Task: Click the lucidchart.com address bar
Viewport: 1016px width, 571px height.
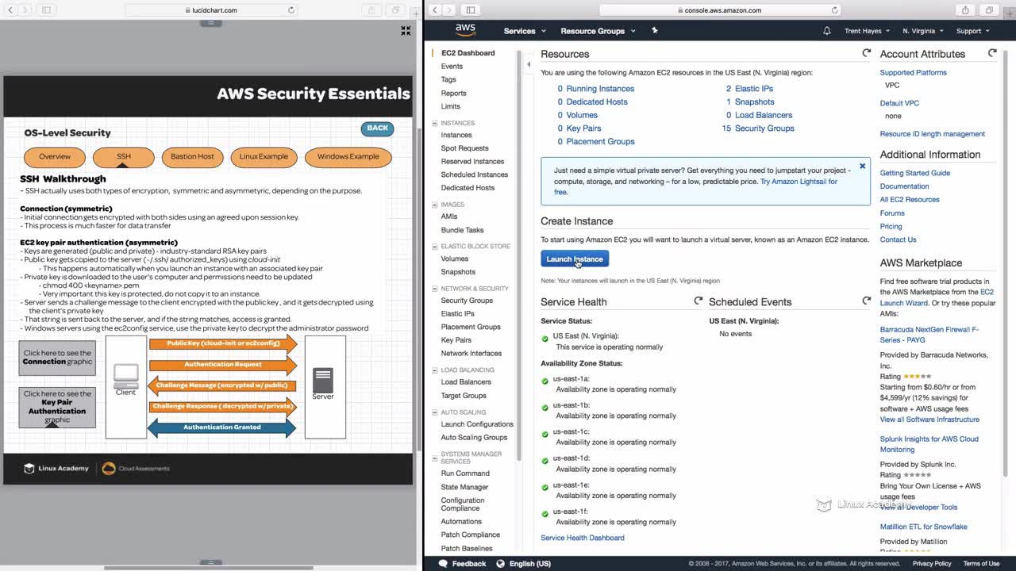Action: point(210,10)
